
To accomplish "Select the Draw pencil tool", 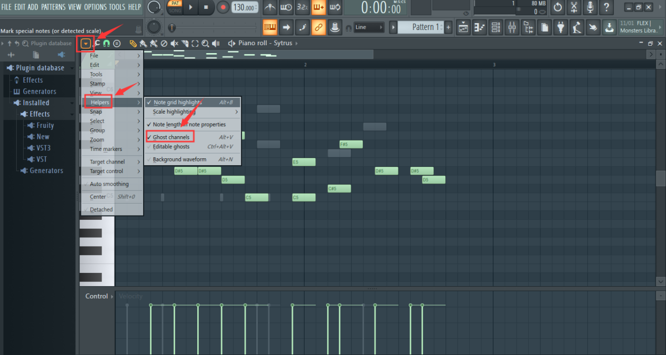I will [133, 44].
